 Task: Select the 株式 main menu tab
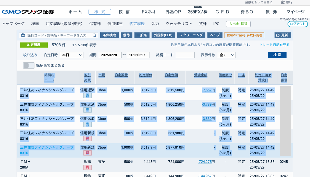pos(100,12)
